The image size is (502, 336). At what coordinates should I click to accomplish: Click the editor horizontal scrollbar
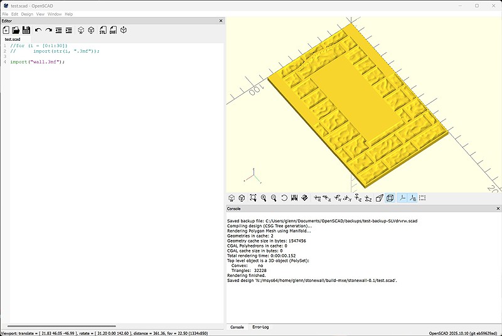pos(63,326)
